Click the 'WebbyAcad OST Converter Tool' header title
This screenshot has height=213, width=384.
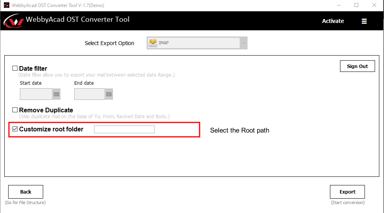pos(78,19)
